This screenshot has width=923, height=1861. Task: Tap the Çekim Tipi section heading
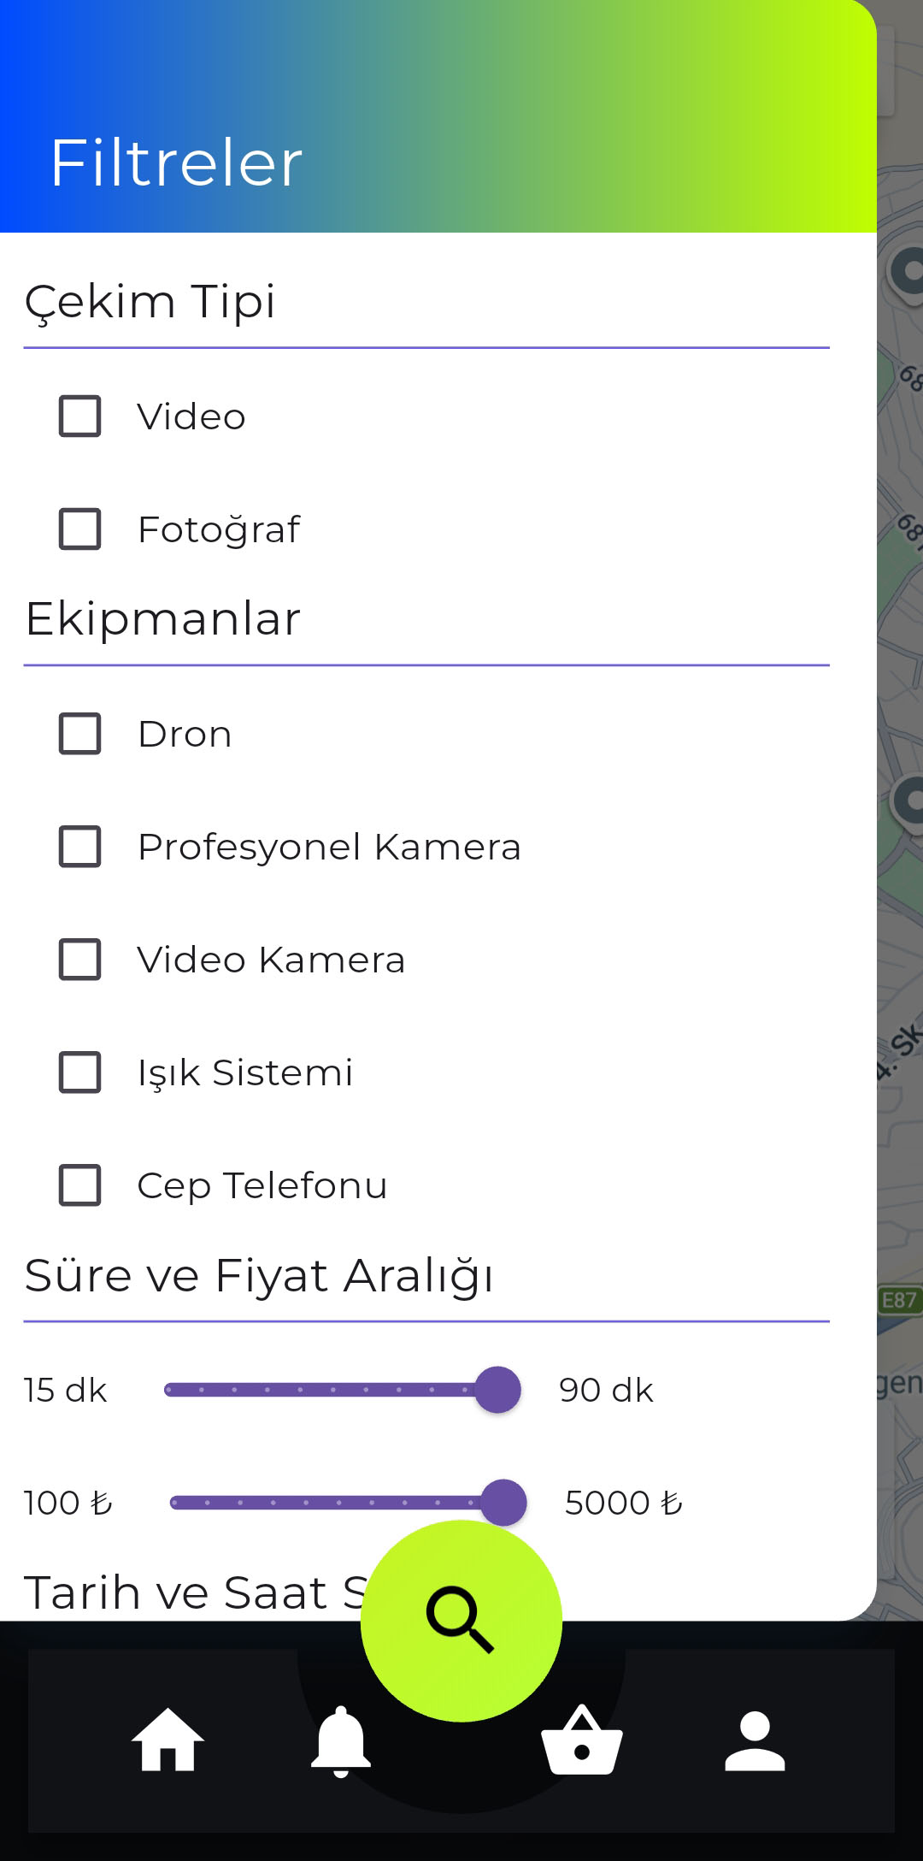(150, 302)
